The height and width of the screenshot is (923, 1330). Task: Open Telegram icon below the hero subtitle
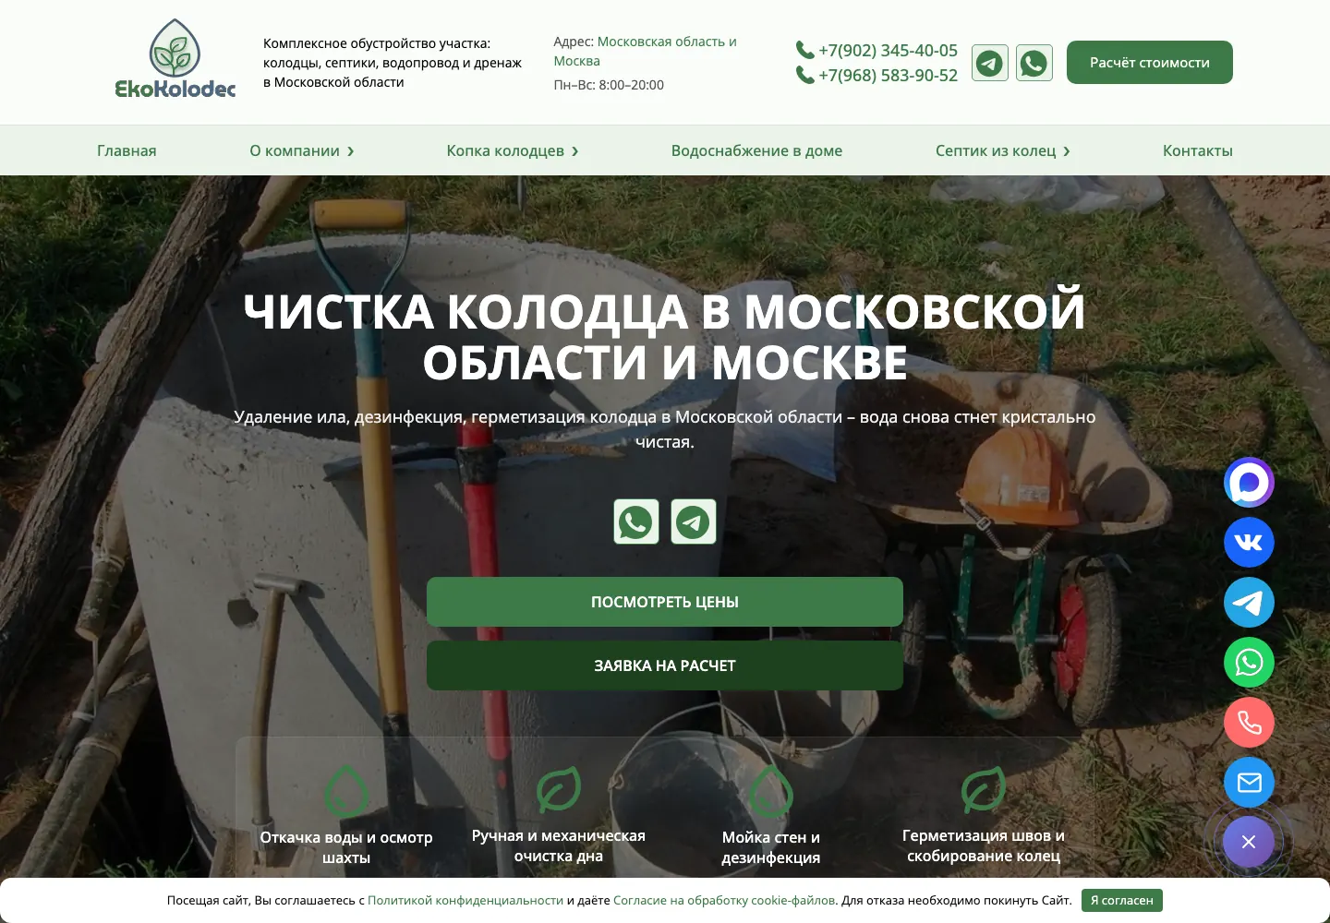pyautogui.click(x=694, y=521)
